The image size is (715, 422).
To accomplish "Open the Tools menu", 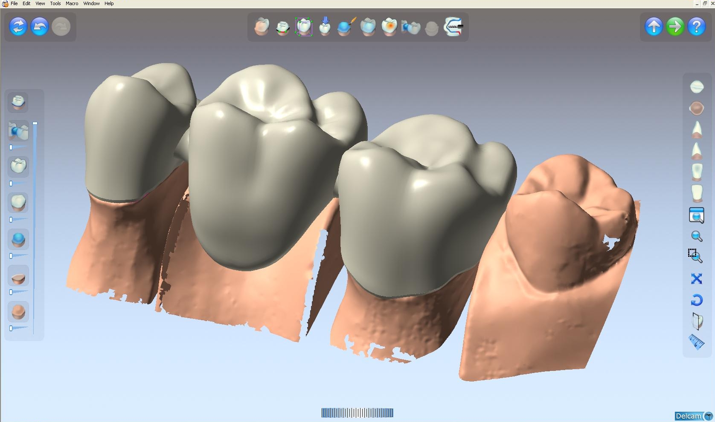I will [55, 3].
